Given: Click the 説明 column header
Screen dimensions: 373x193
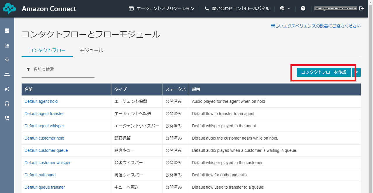Looking at the screenshot, I should pyautogui.click(x=275, y=89).
